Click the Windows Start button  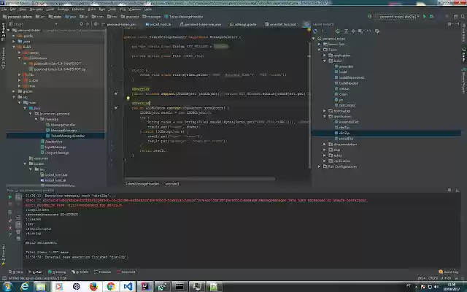click(7, 286)
